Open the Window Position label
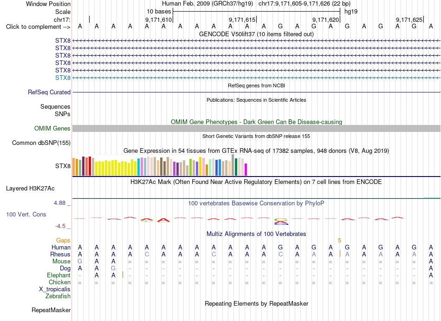 [48, 4]
